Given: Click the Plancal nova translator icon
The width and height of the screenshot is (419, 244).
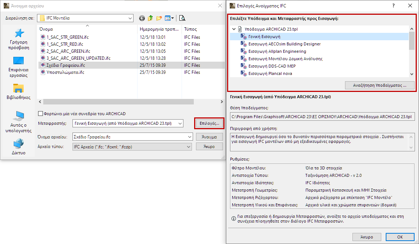Looking at the screenshot, I should point(244,73).
